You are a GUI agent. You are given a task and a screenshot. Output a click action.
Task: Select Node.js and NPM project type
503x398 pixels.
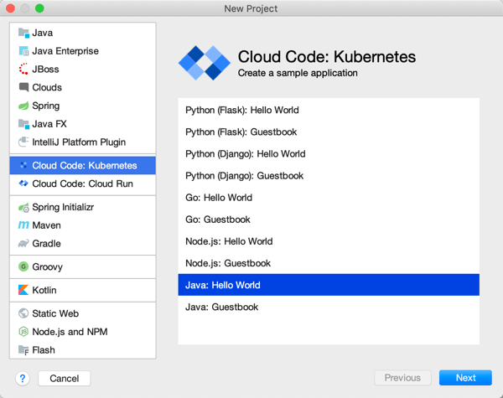click(70, 332)
